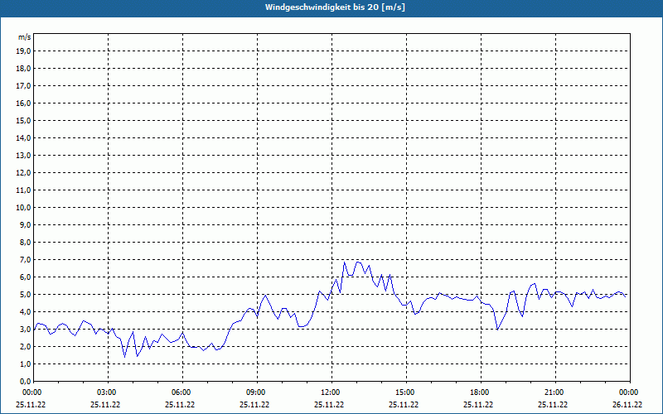663x414 pixels.
Task: Click the 'Windgeschwindigkeit bis 20 [m/s]' chart title
Action: pyautogui.click(x=335, y=7)
